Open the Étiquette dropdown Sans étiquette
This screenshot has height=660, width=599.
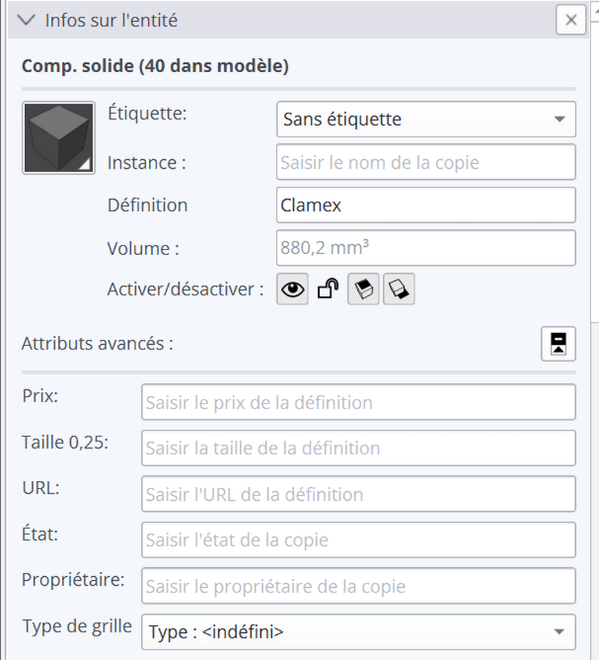click(x=426, y=119)
